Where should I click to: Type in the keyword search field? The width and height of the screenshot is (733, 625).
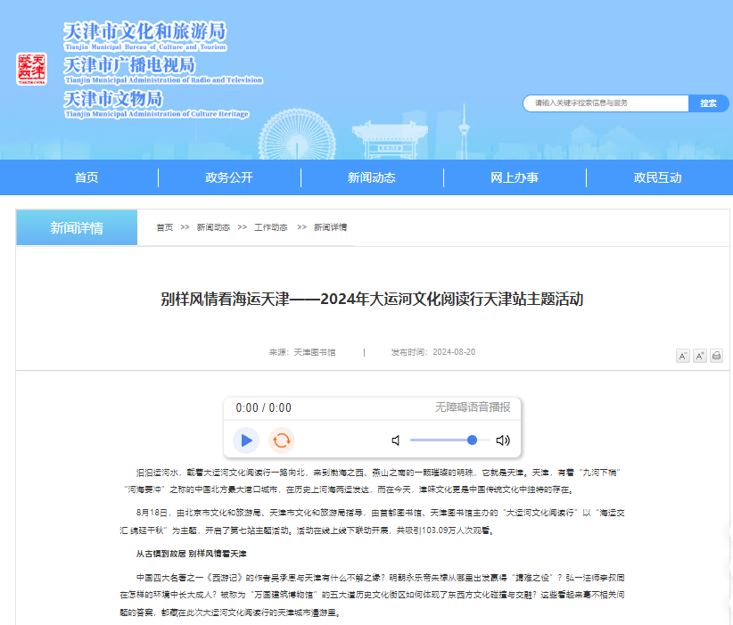[606, 103]
